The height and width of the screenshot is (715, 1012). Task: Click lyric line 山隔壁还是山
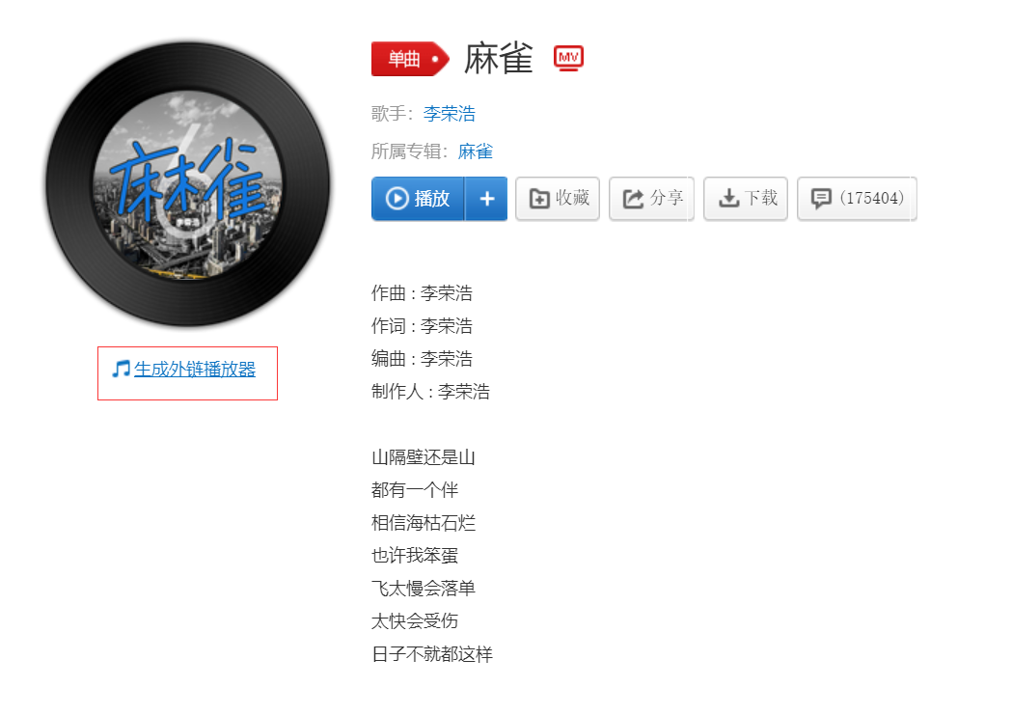(x=424, y=457)
